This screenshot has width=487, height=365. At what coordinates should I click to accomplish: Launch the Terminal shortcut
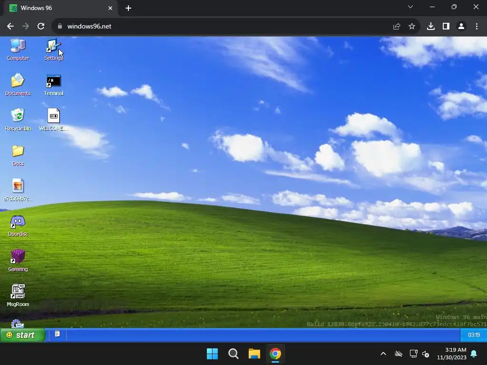[54, 85]
